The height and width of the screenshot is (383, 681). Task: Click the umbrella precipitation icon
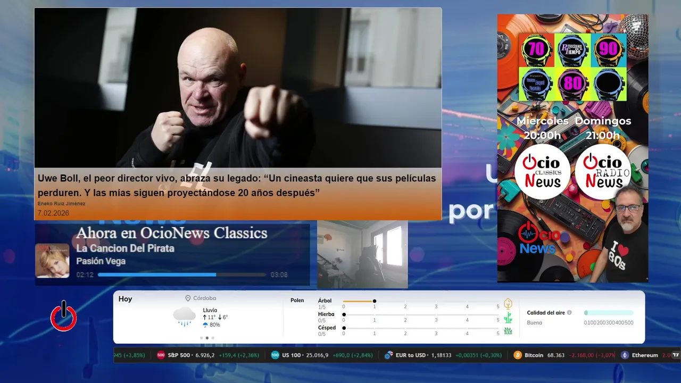pyautogui.click(x=205, y=324)
